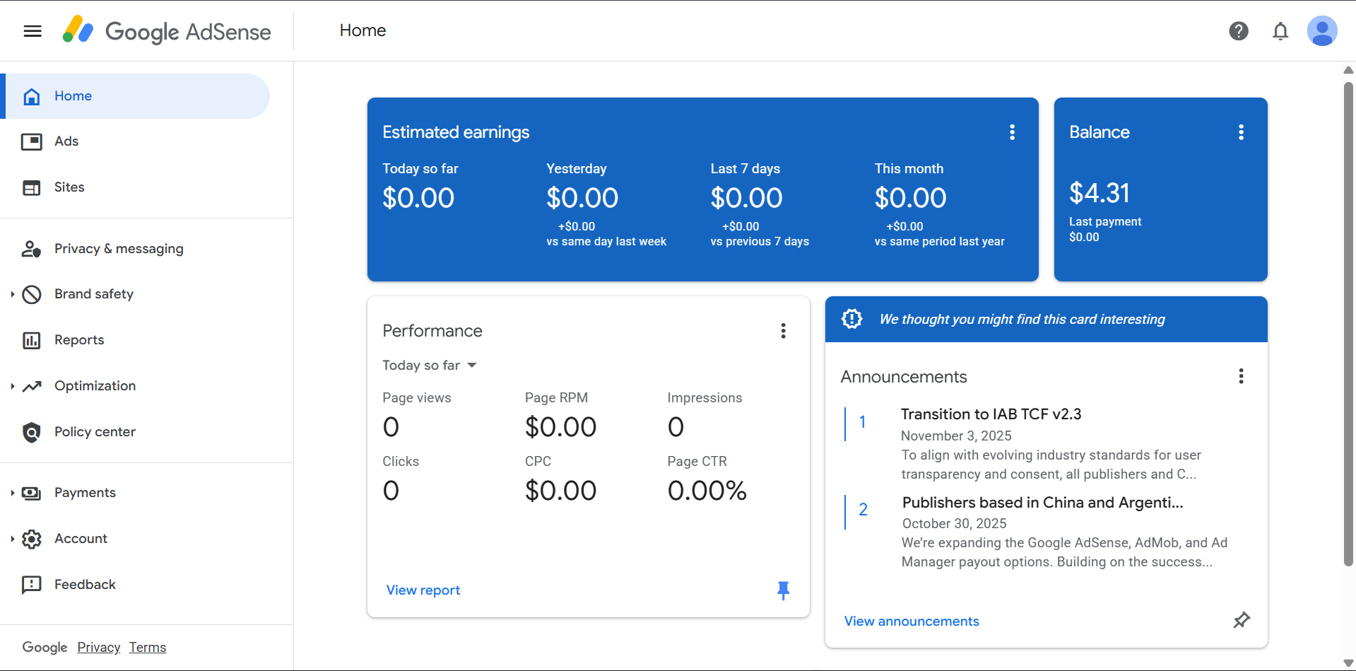Go to Reports in sidebar
Screen dimensions: 1356x671
click(x=79, y=340)
